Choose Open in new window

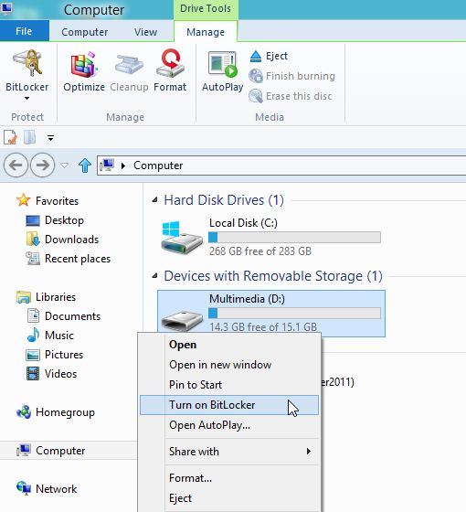[229, 365]
